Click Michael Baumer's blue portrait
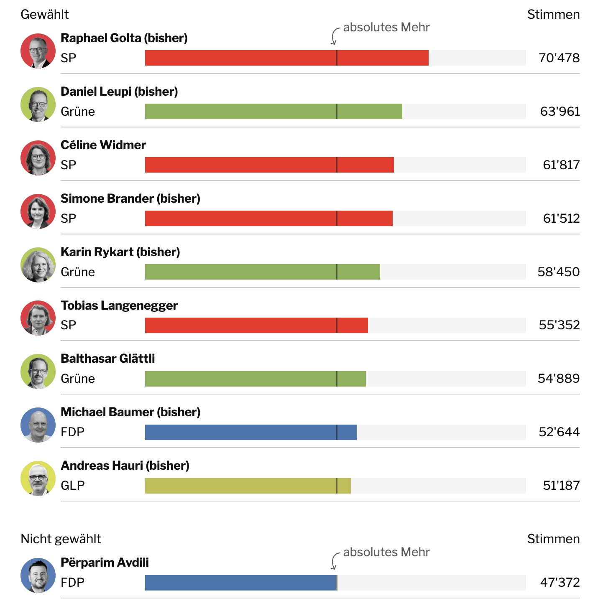Image resolution: width=598 pixels, height=616 pixels. point(38,425)
